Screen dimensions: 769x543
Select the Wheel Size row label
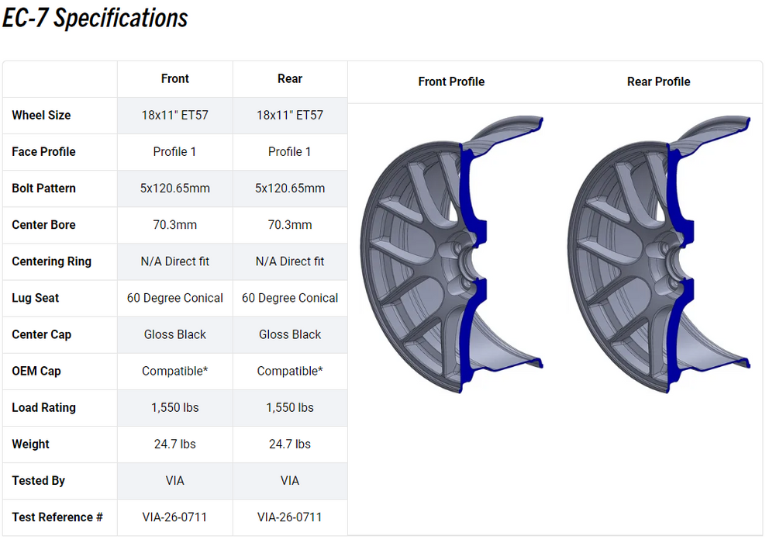pyautogui.click(x=41, y=115)
